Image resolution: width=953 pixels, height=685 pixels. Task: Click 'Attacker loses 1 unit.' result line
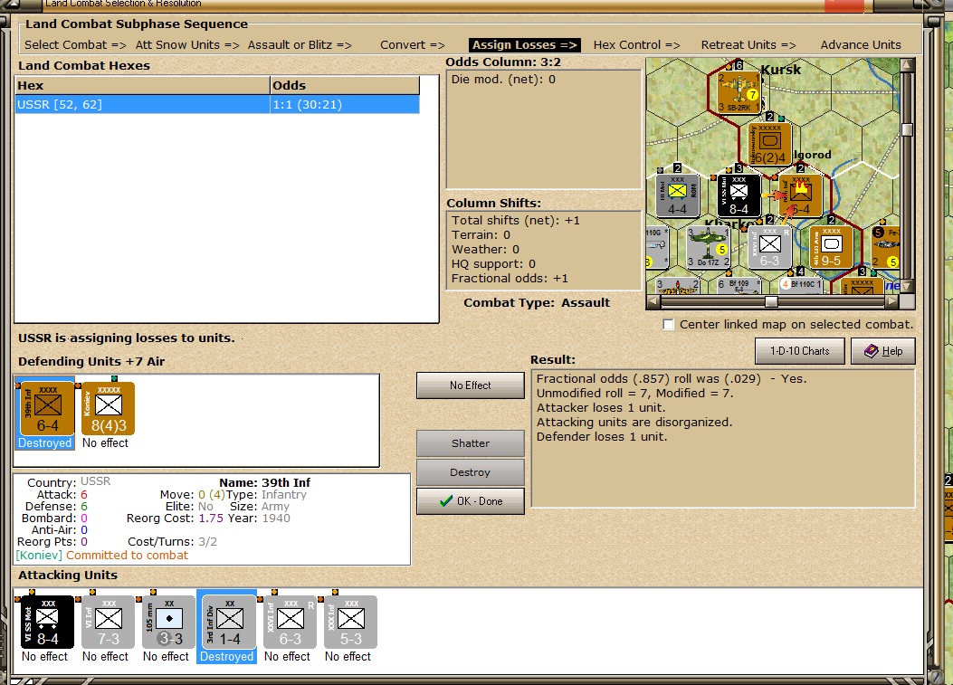pos(600,408)
